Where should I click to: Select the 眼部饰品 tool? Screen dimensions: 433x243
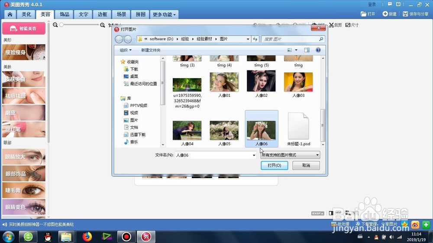[x=24, y=173]
